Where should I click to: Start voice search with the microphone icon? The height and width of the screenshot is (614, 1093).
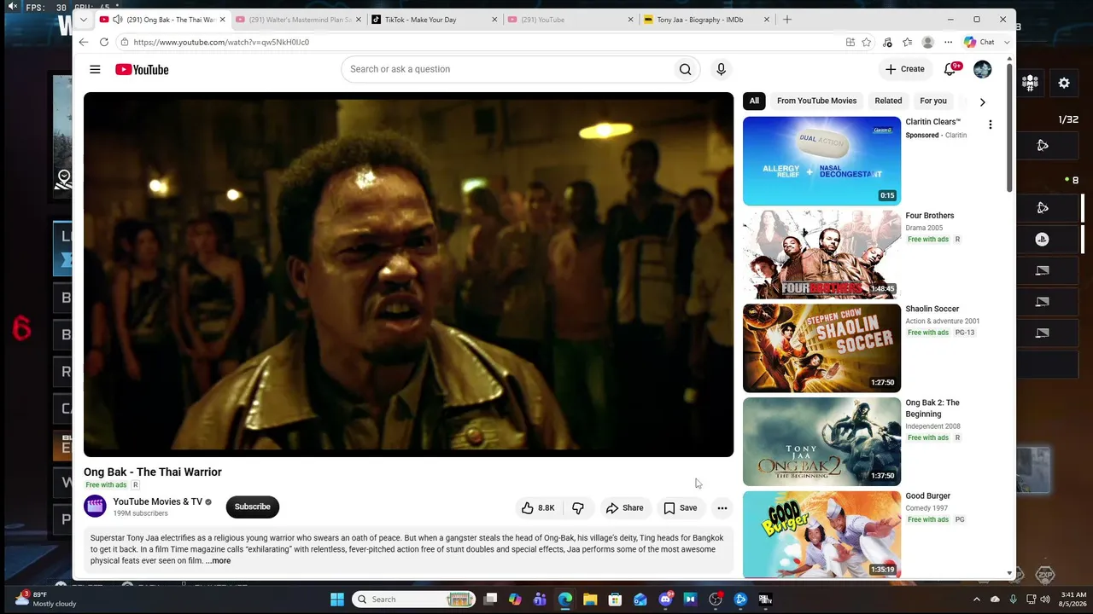pyautogui.click(x=721, y=69)
